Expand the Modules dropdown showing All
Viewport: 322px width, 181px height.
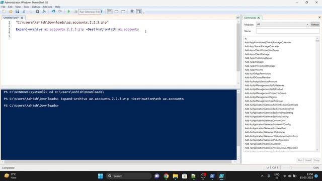click(x=283, y=25)
